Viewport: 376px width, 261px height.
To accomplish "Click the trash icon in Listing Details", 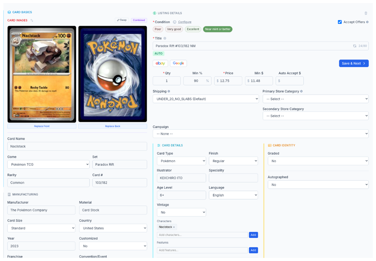I will [366, 13].
